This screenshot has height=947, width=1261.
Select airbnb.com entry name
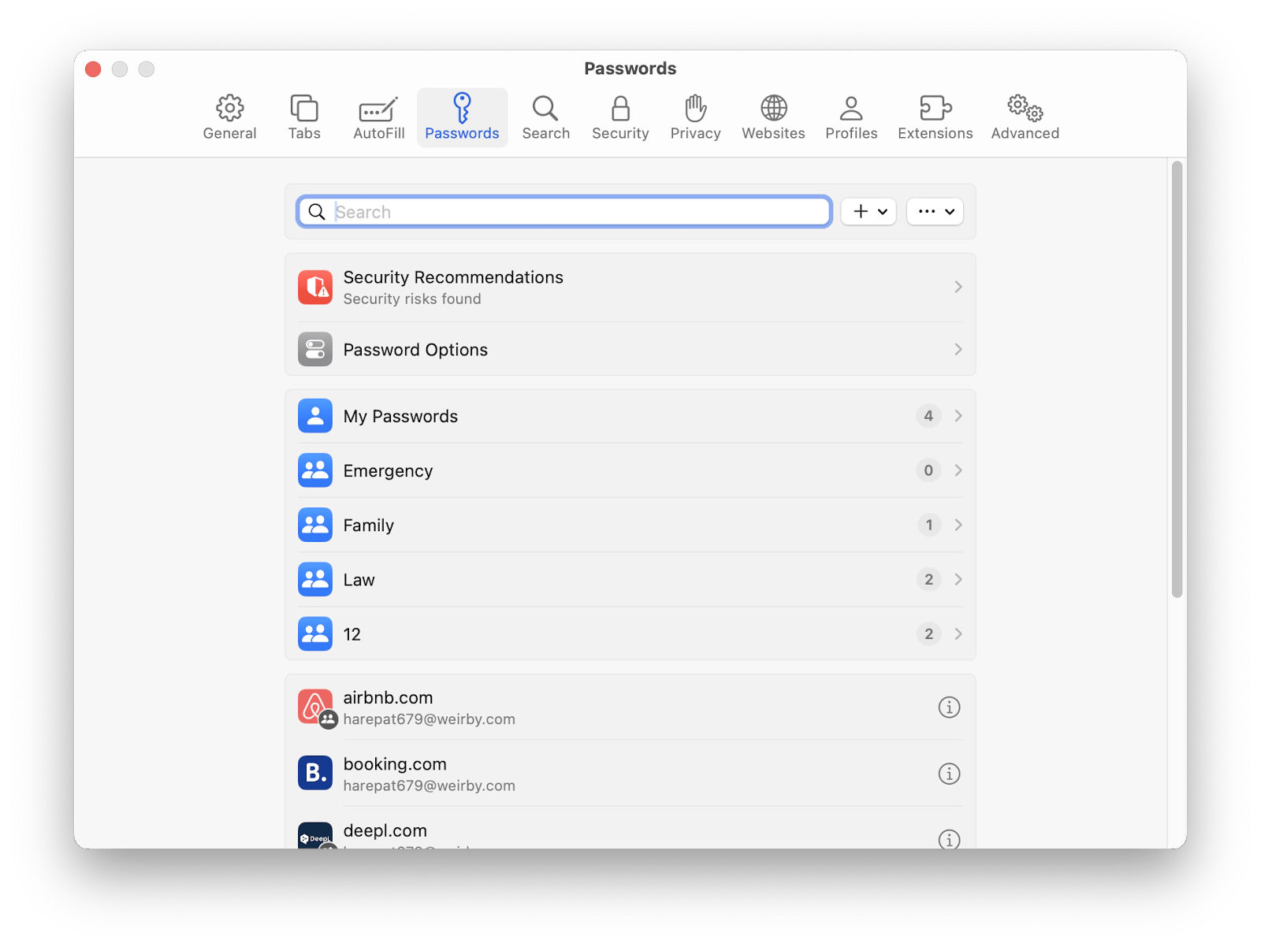(x=388, y=698)
